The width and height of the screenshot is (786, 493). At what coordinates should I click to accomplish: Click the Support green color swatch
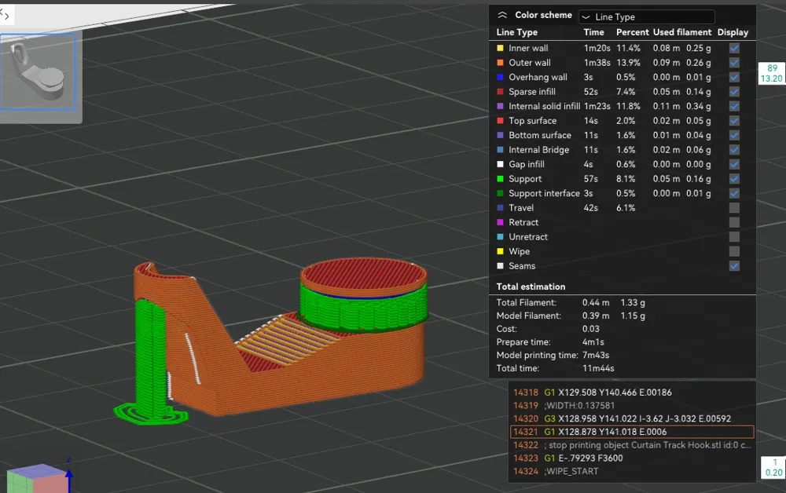coord(500,179)
